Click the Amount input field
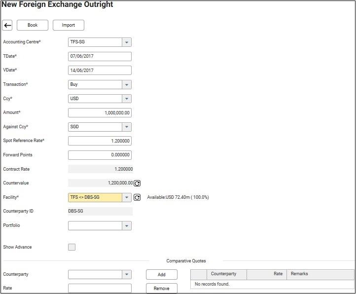 point(100,113)
